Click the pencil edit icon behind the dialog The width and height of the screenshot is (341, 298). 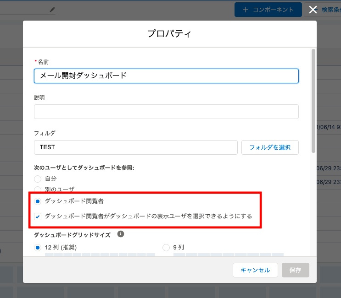coord(52,10)
